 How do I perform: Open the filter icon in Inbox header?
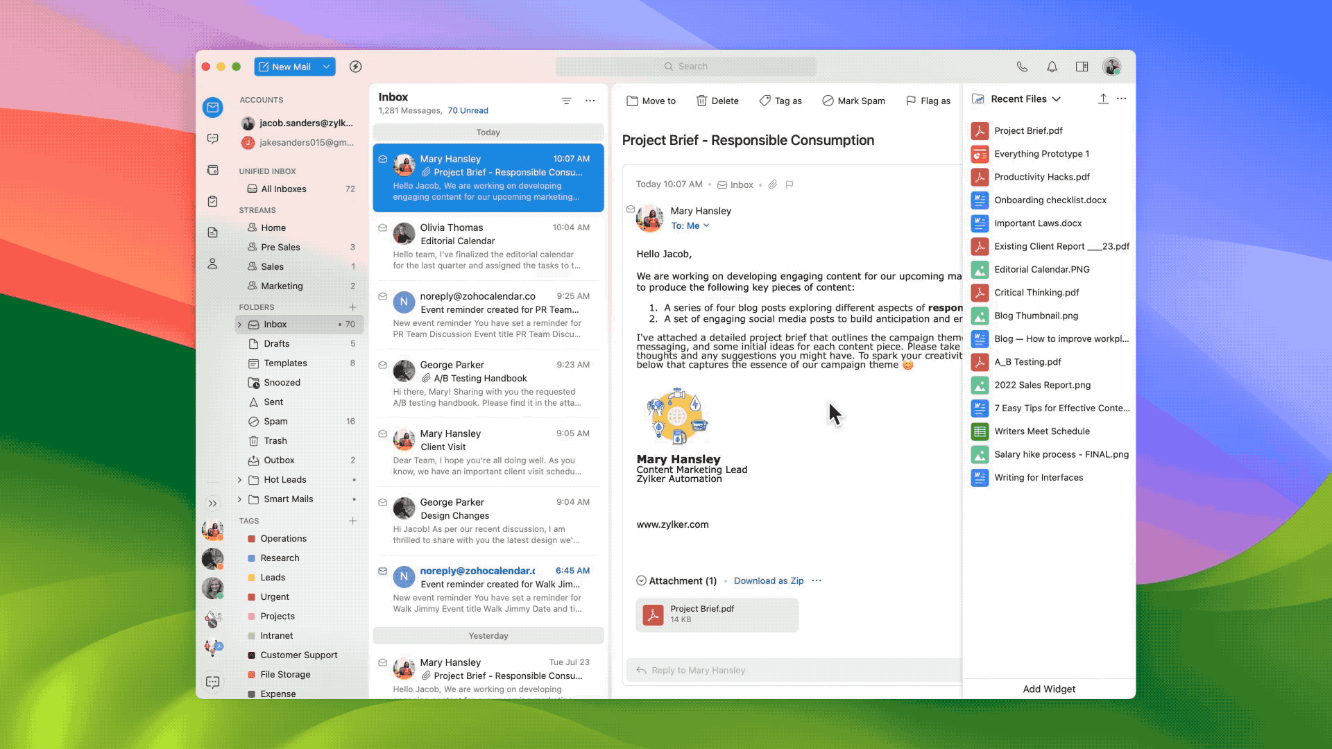tap(566, 101)
